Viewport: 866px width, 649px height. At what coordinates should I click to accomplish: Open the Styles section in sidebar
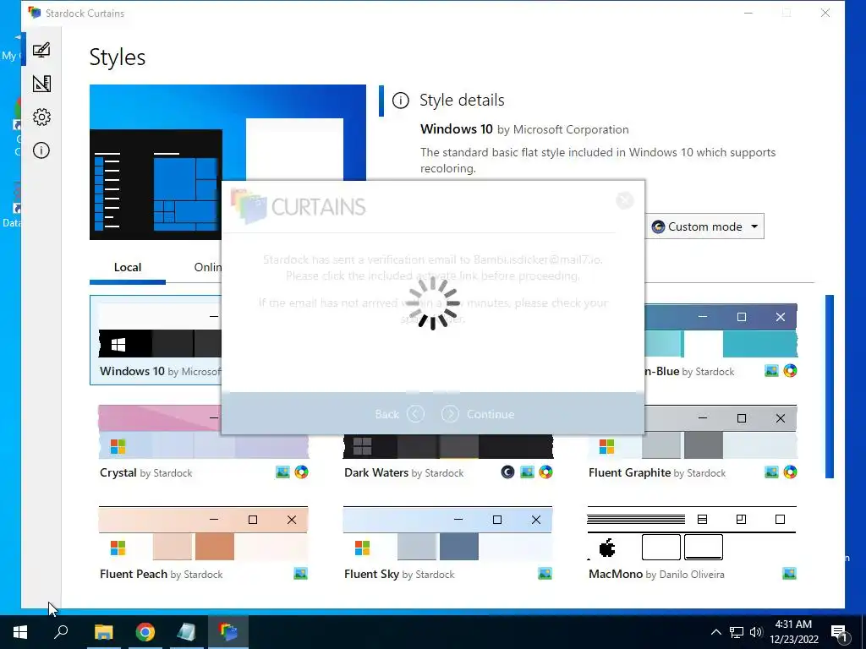[41, 50]
